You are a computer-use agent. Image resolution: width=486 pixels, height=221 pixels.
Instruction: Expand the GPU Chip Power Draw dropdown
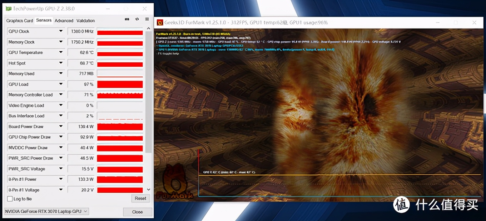pos(61,137)
